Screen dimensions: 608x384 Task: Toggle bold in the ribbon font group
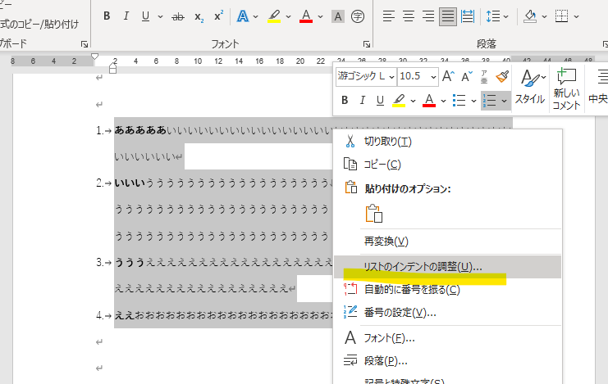pos(107,16)
